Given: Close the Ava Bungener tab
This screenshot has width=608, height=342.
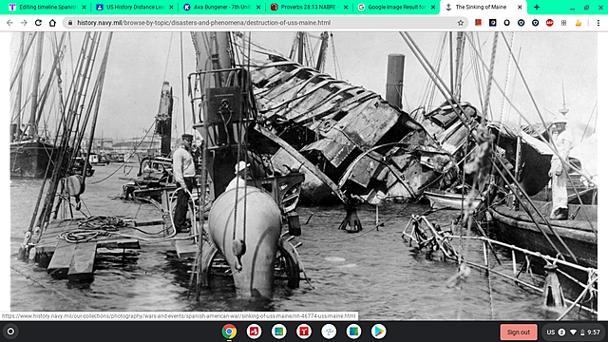Looking at the screenshot, I should (x=258, y=7).
